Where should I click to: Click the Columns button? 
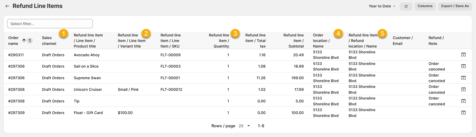(425, 6)
